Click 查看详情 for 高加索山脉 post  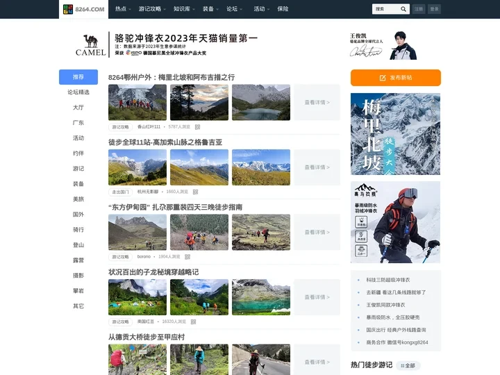pyautogui.click(x=317, y=167)
